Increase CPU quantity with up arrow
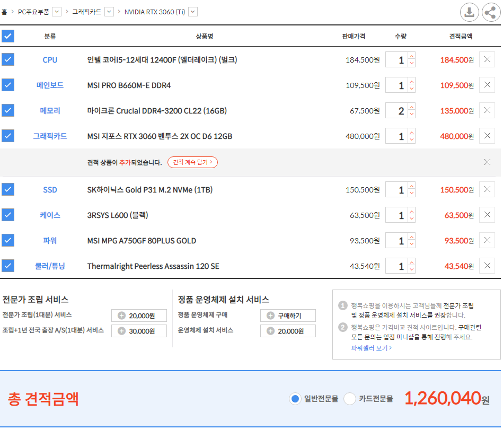 click(412, 56)
